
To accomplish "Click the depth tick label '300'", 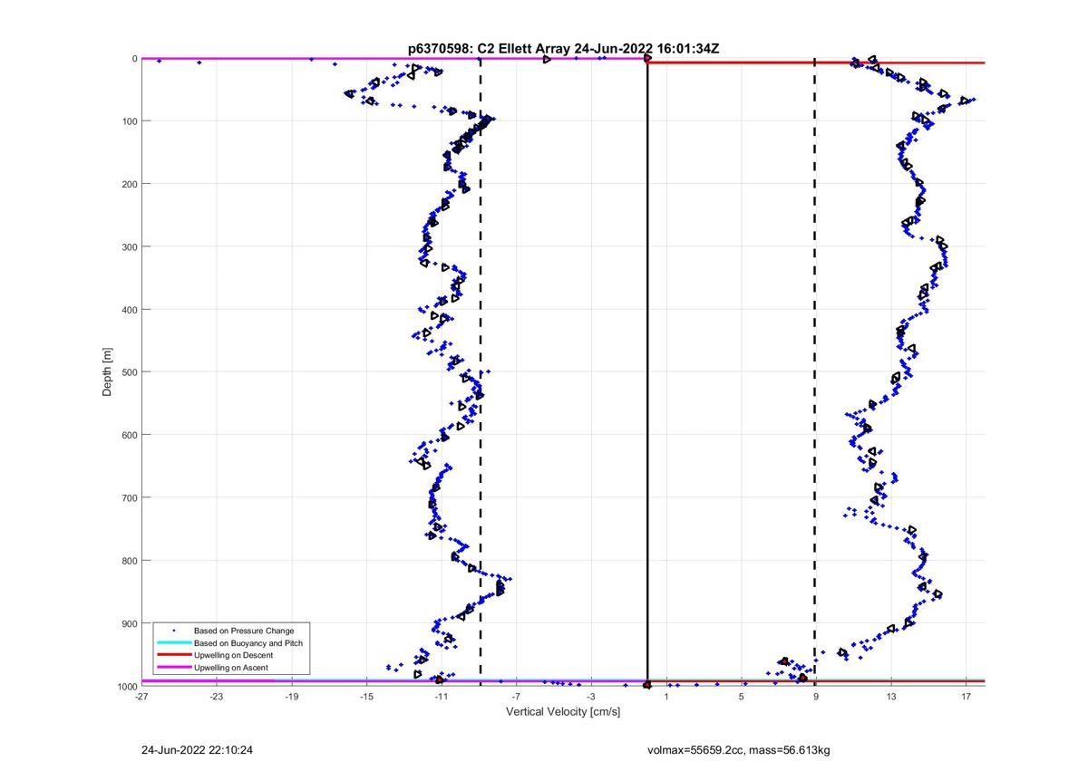I will [129, 246].
